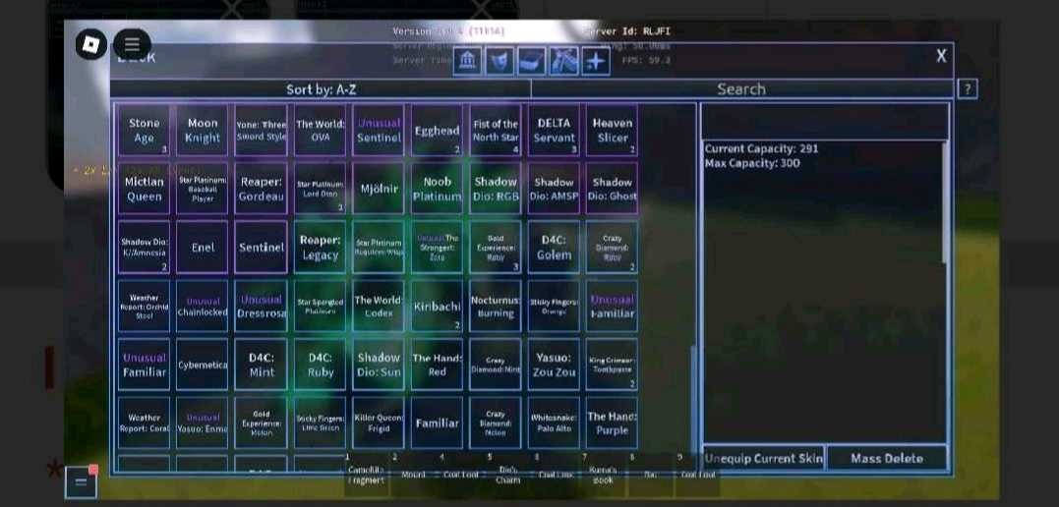Select the Kiribachi skin
The width and height of the screenshot is (1059, 507).
click(x=437, y=306)
